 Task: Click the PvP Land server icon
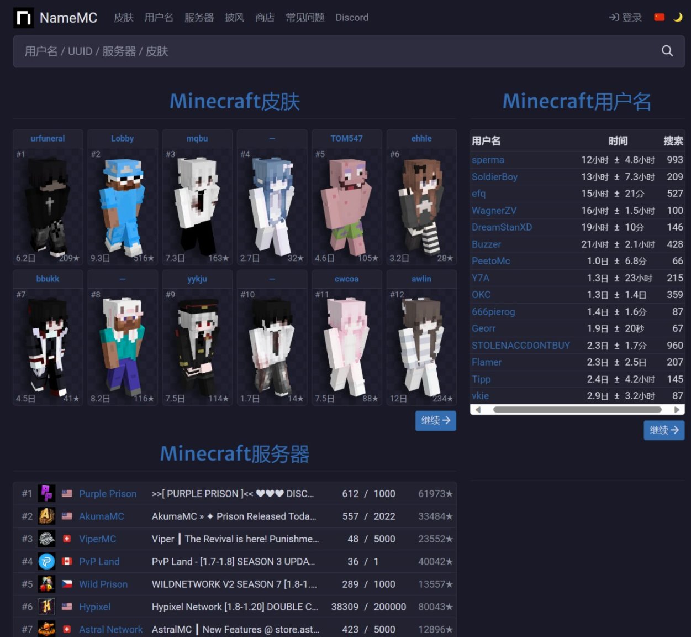[x=46, y=561]
